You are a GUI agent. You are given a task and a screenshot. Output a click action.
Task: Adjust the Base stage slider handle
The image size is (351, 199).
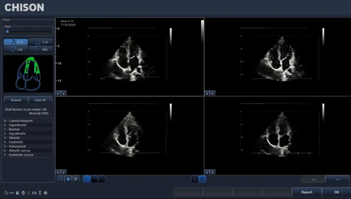coord(7,31)
